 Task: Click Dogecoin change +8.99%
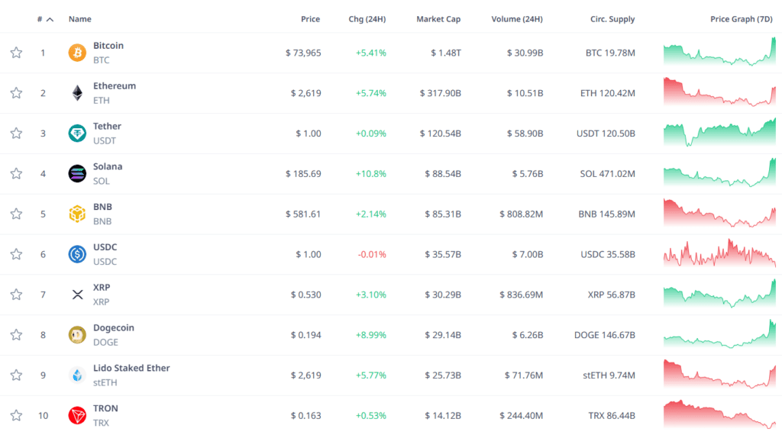tap(370, 335)
